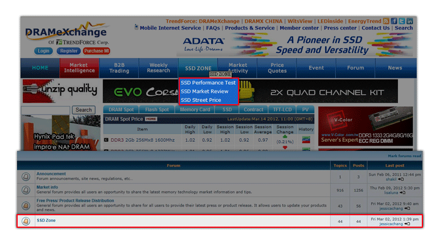The width and height of the screenshot is (444, 242).
Task: Open the DRAMX CHINA link
Action: [264, 21]
